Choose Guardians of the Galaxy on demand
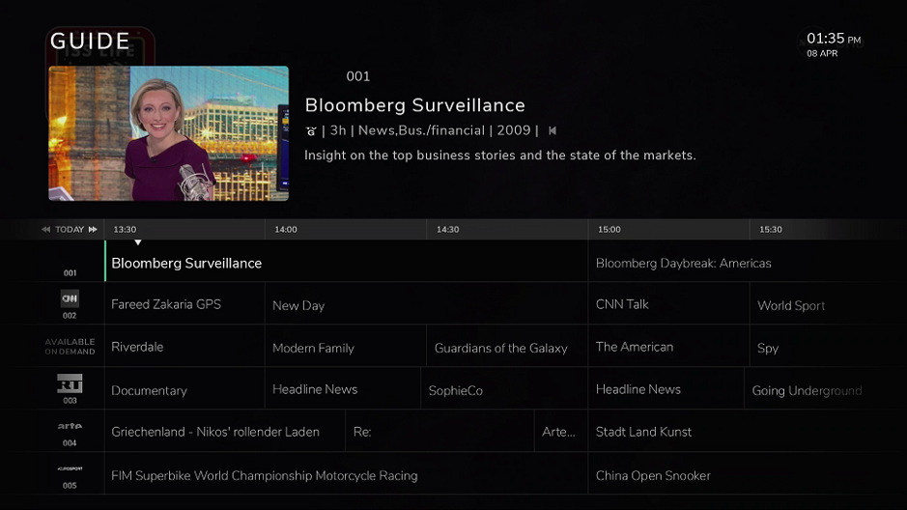The image size is (907, 510). (500, 348)
